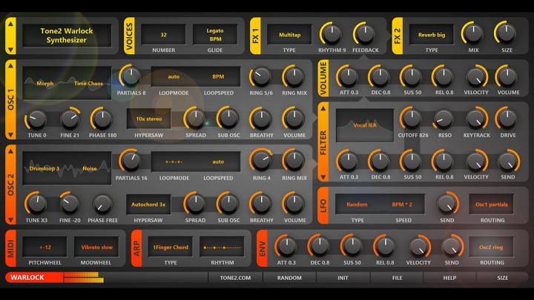Open the SIZE menu
Viewport: 534px width, 300px height.
click(503, 278)
